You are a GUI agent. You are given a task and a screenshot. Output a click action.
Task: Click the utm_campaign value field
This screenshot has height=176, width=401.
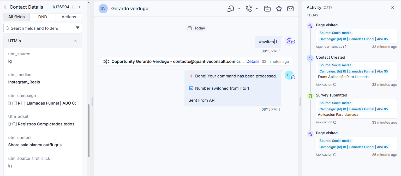tap(42, 103)
